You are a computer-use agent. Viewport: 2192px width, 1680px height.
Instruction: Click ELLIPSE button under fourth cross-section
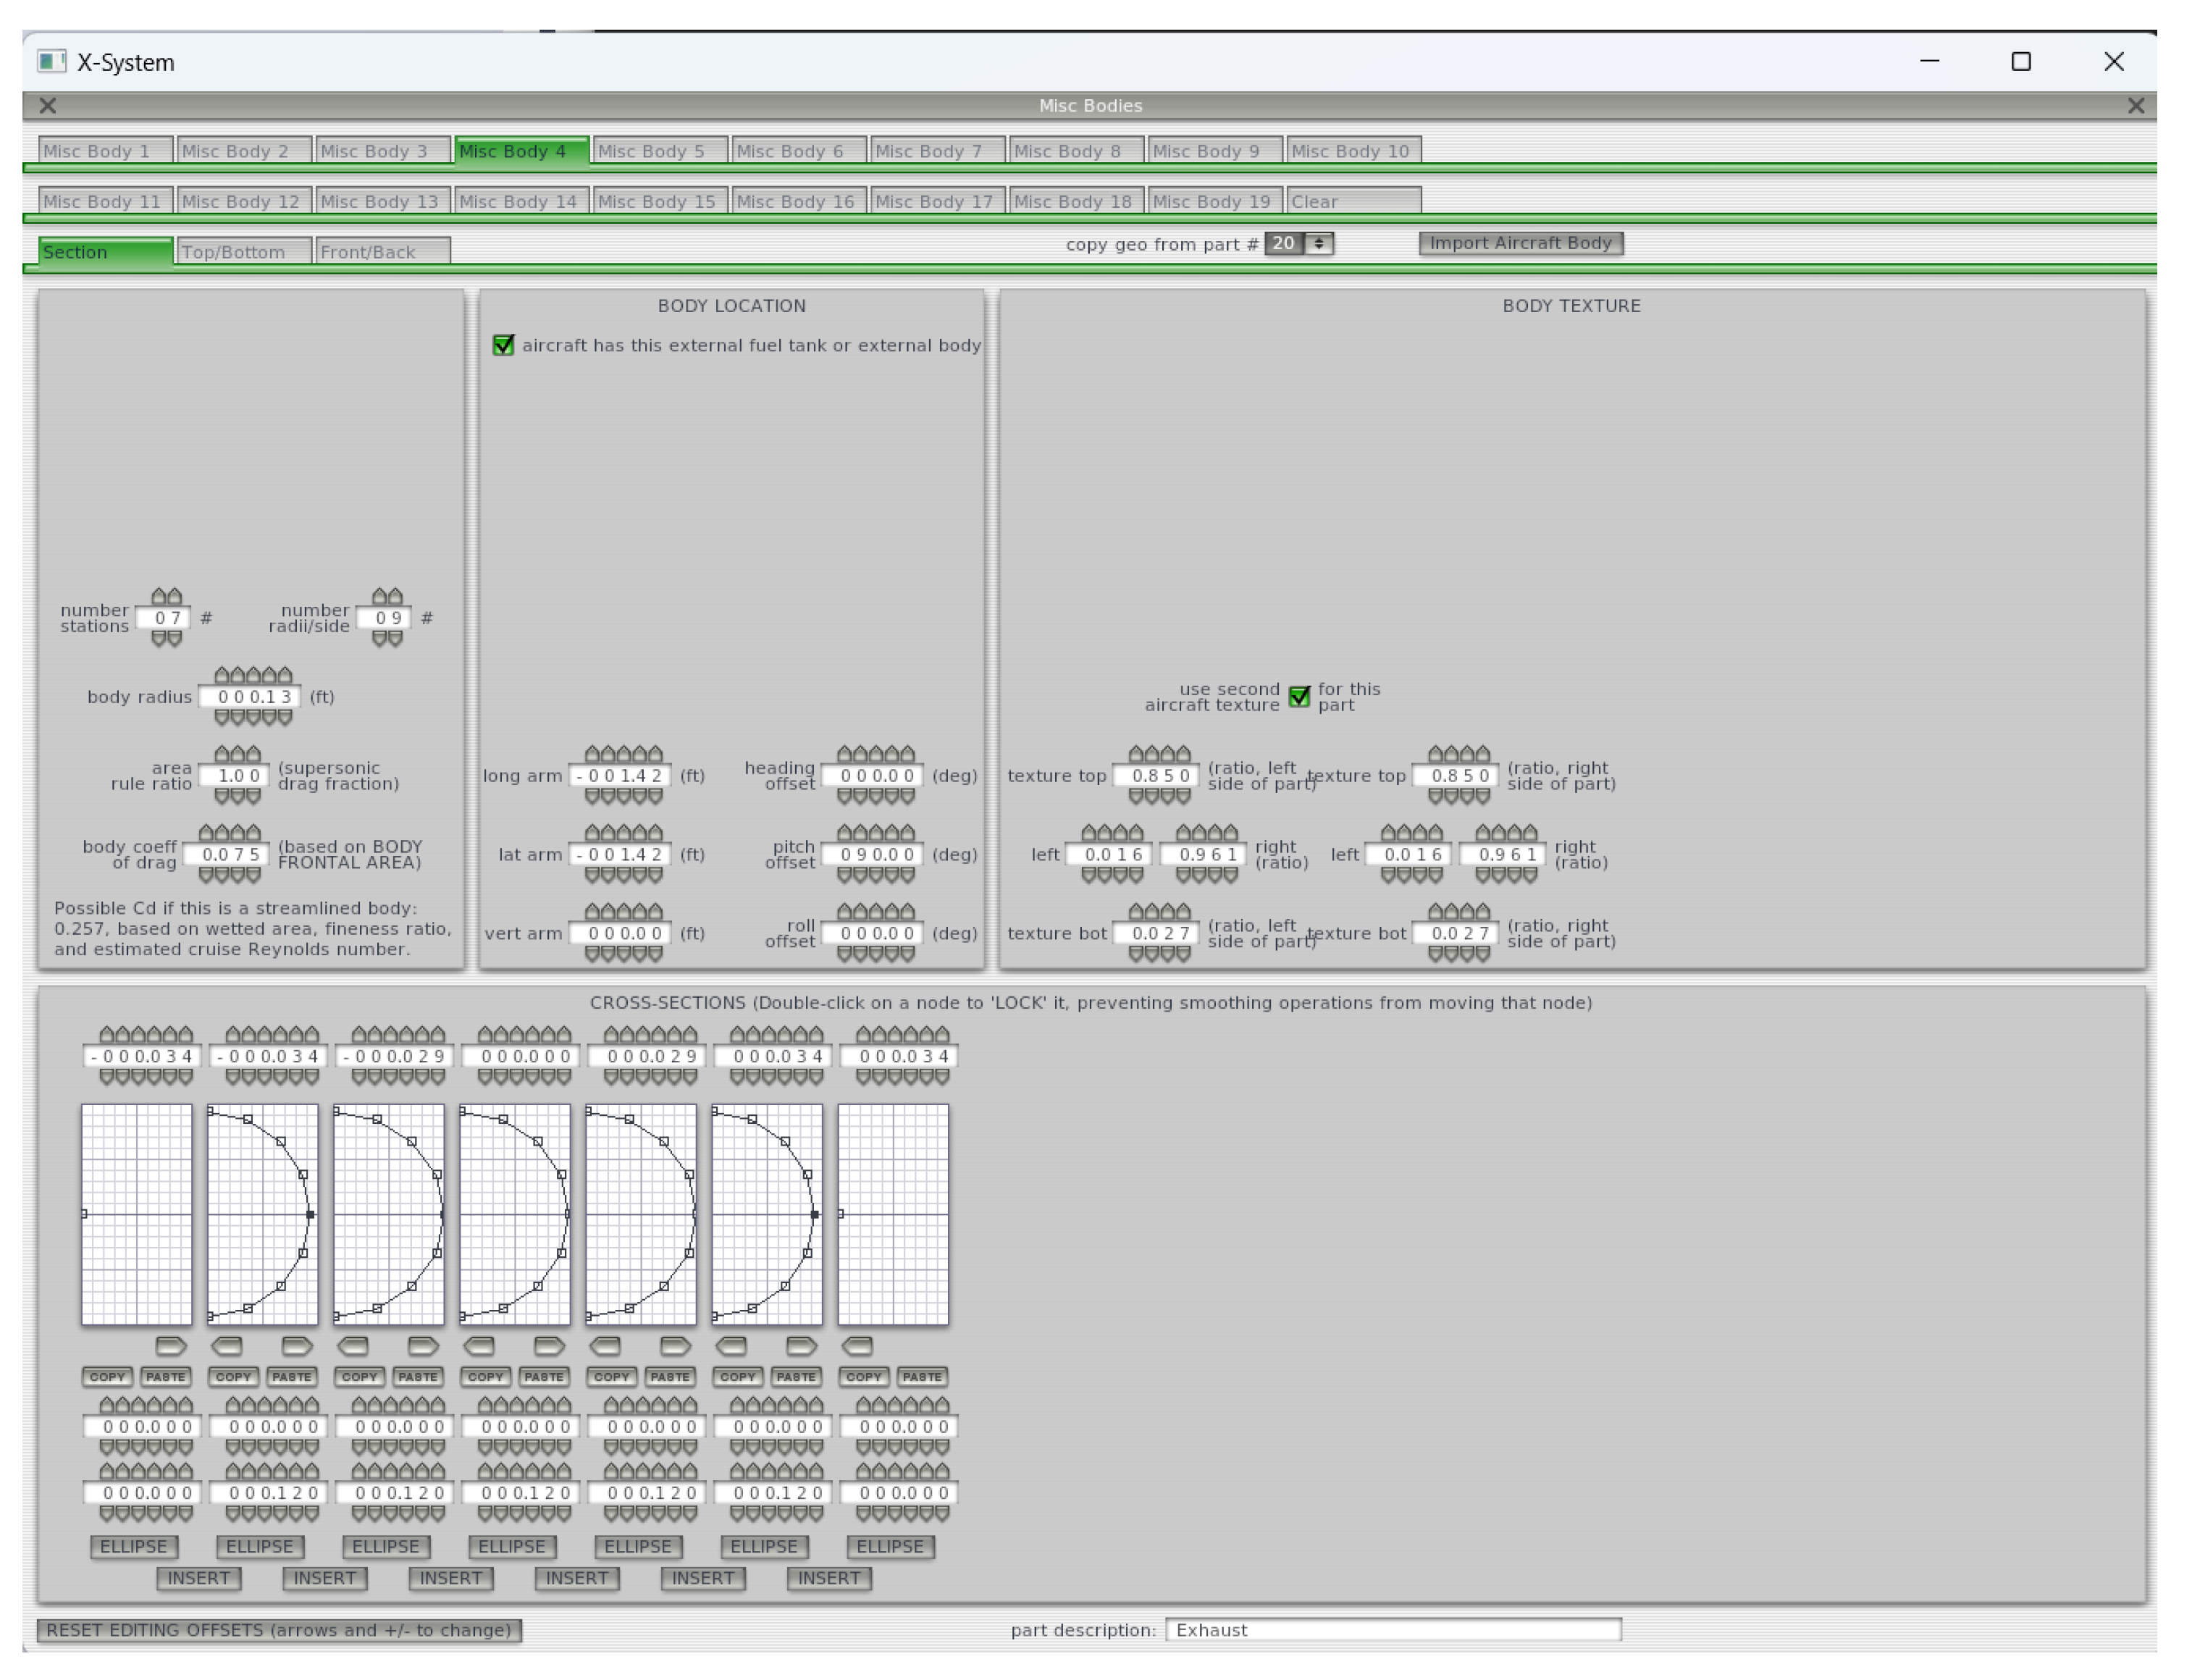[x=511, y=1546]
